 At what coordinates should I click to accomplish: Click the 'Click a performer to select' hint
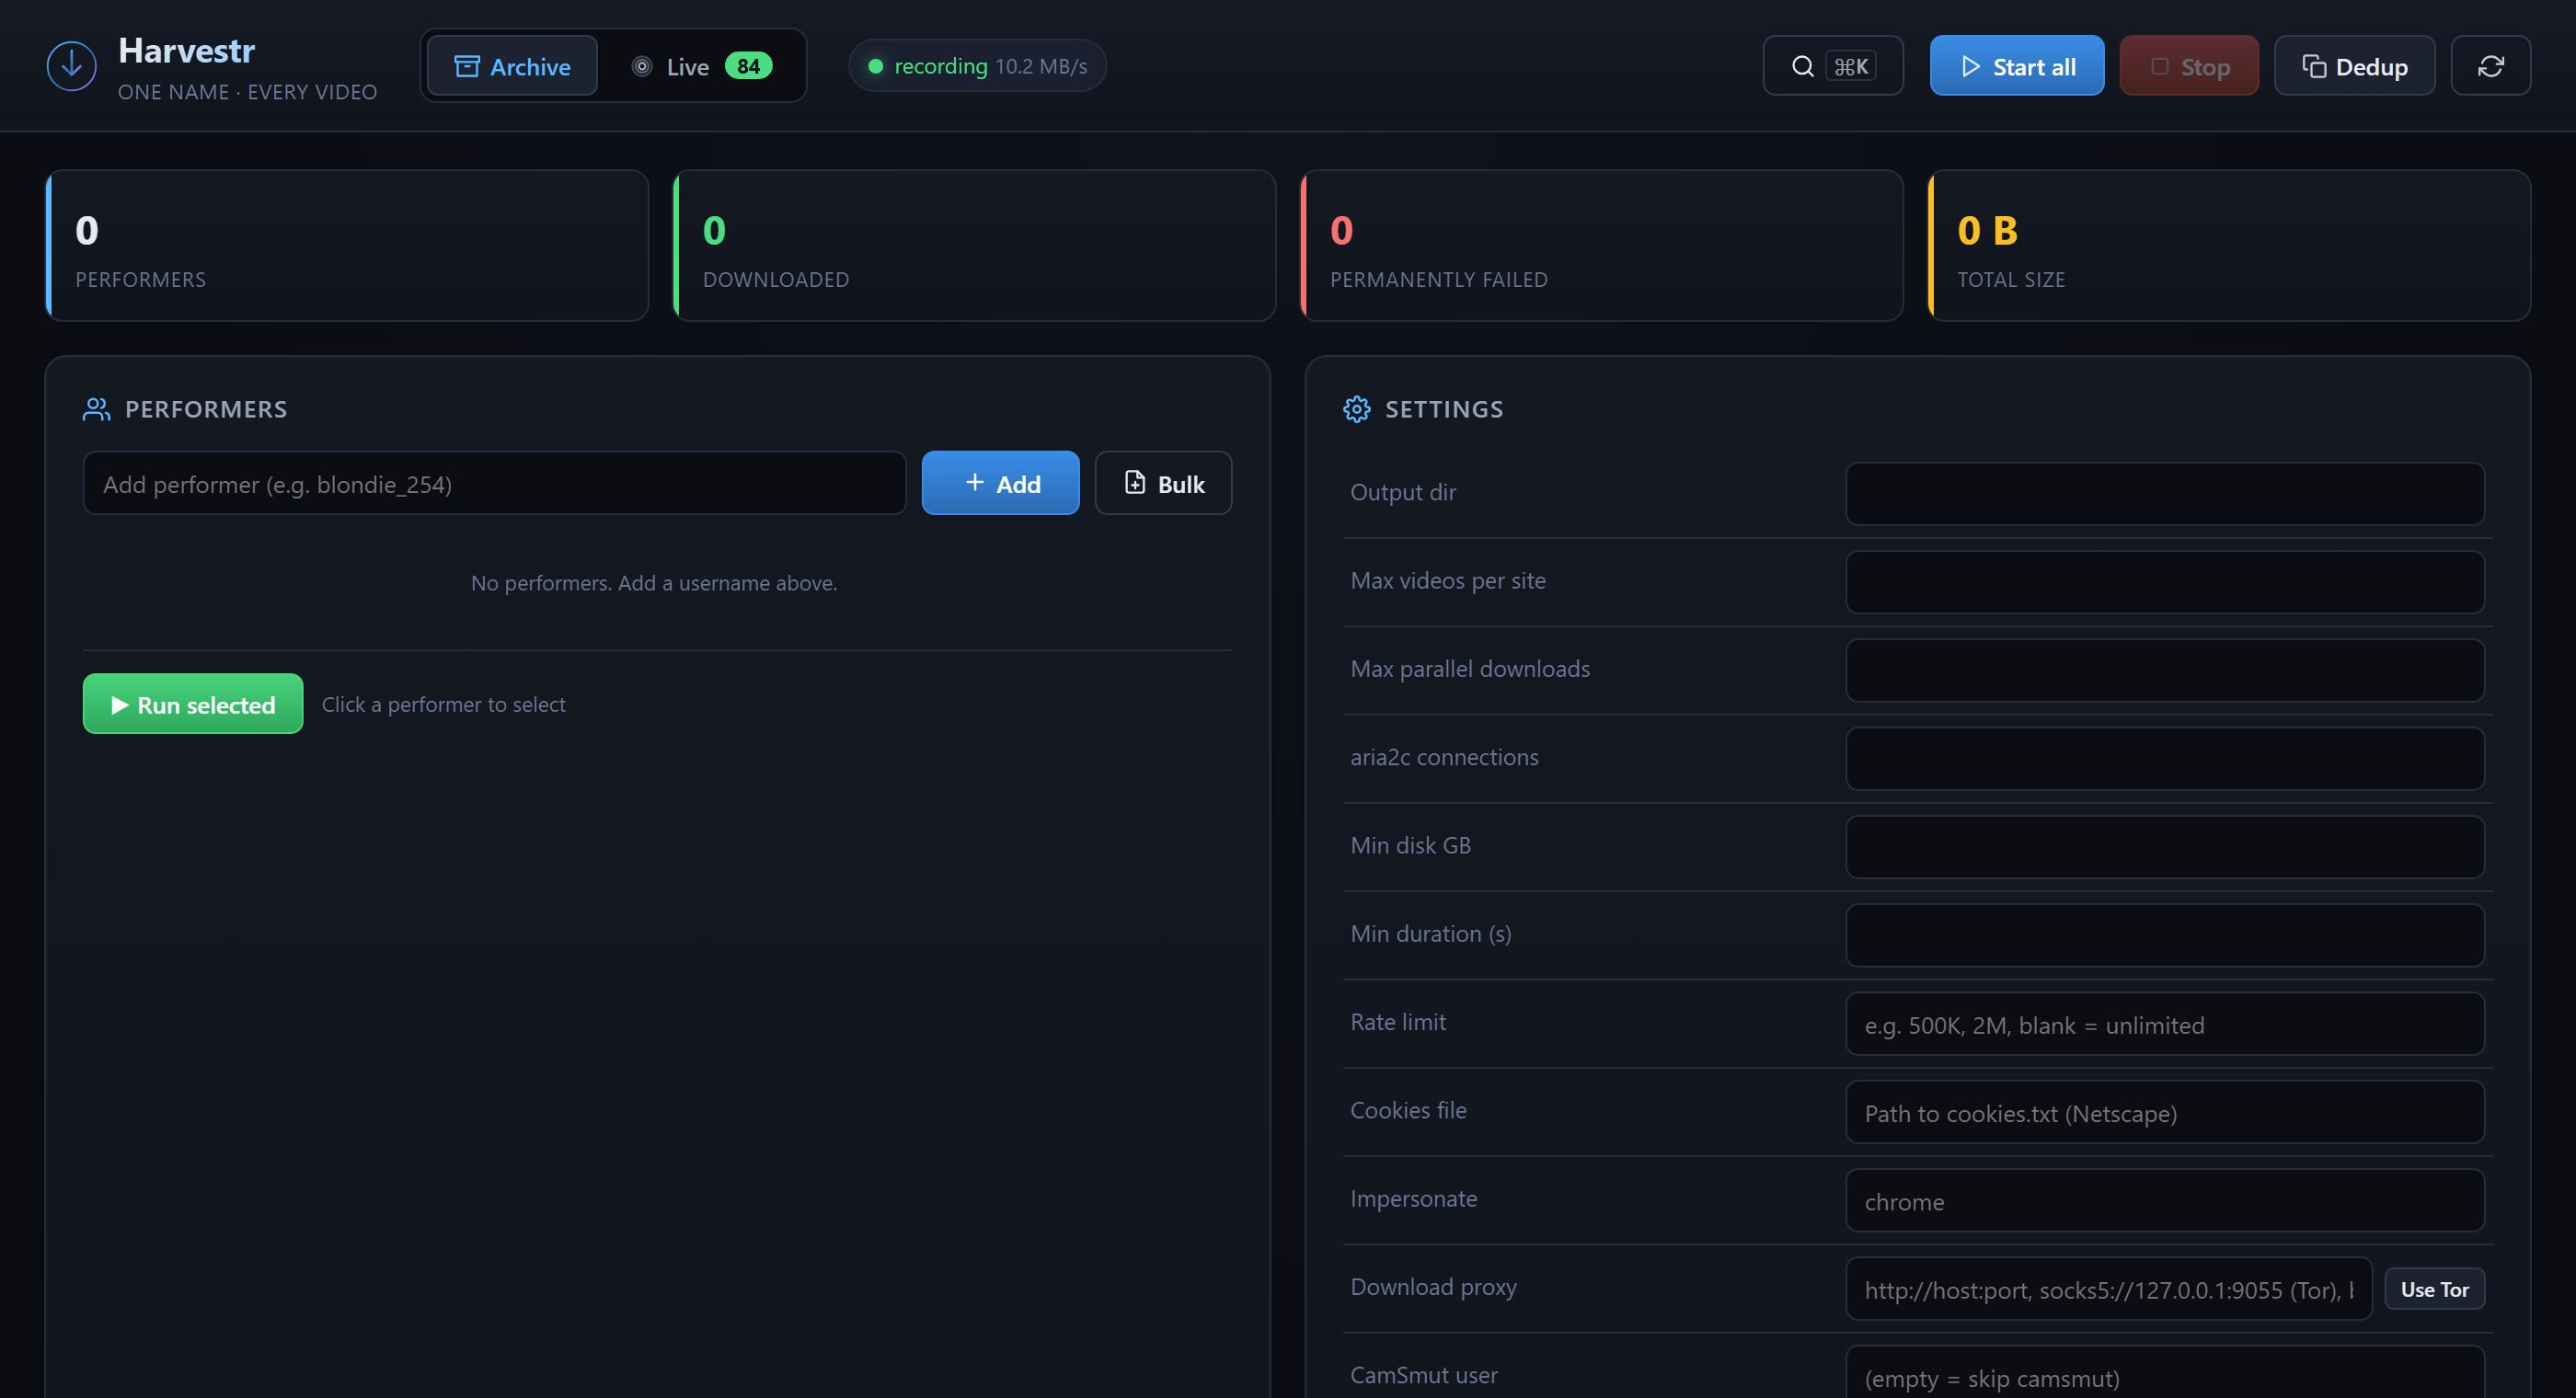click(443, 704)
